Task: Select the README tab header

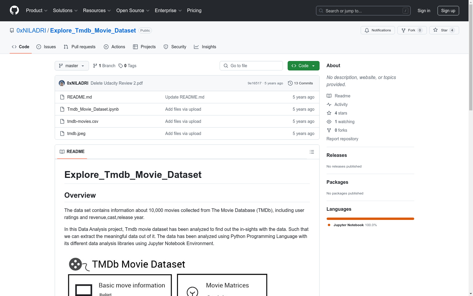Action: pyautogui.click(x=72, y=152)
